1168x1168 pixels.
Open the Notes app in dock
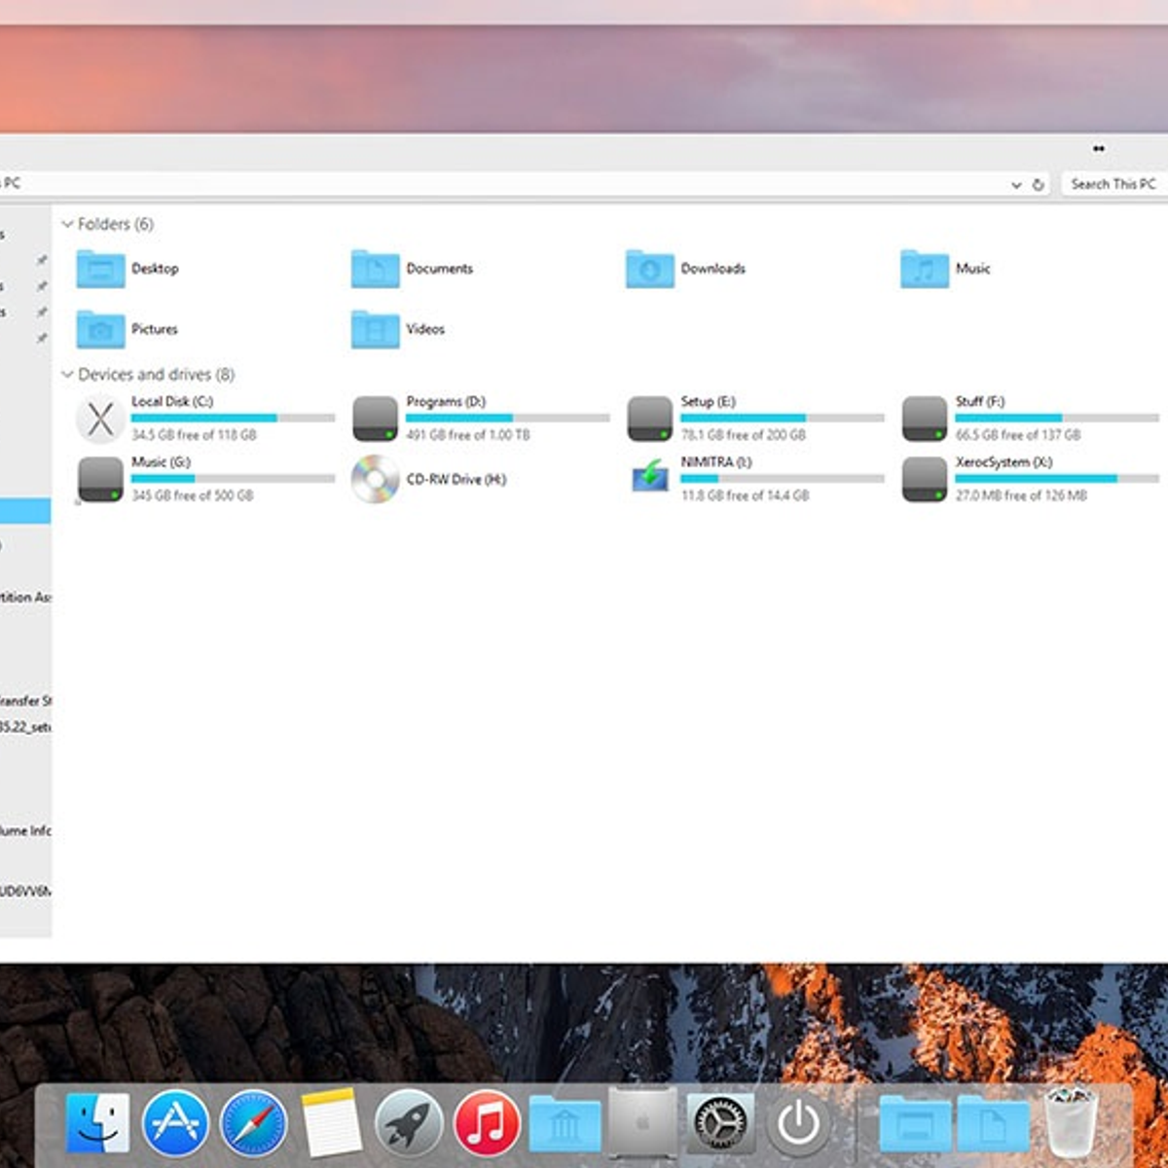(x=331, y=1122)
